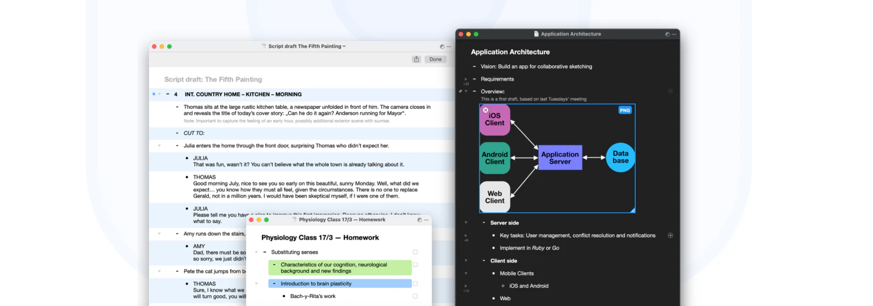Tick the Bach-y-Rita's work checkbox
873x306 pixels.
[x=415, y=296]
